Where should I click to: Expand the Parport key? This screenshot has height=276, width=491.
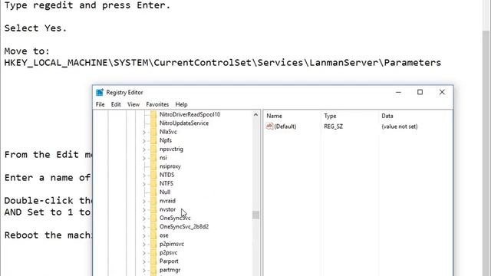[144, 262]
